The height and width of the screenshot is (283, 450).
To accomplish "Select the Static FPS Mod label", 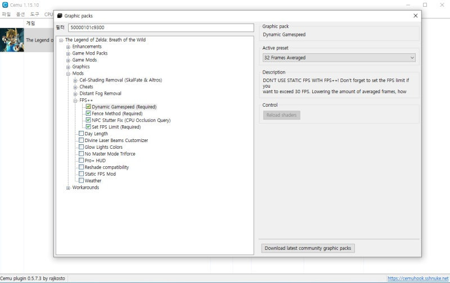I will (x=100, y=174).
